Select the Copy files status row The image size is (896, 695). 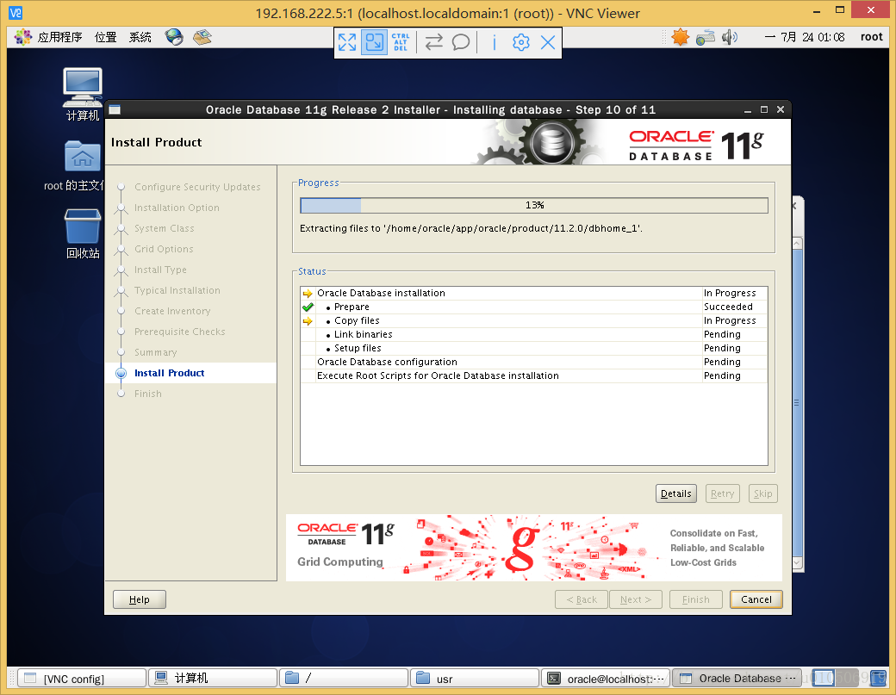click(533, 320)
